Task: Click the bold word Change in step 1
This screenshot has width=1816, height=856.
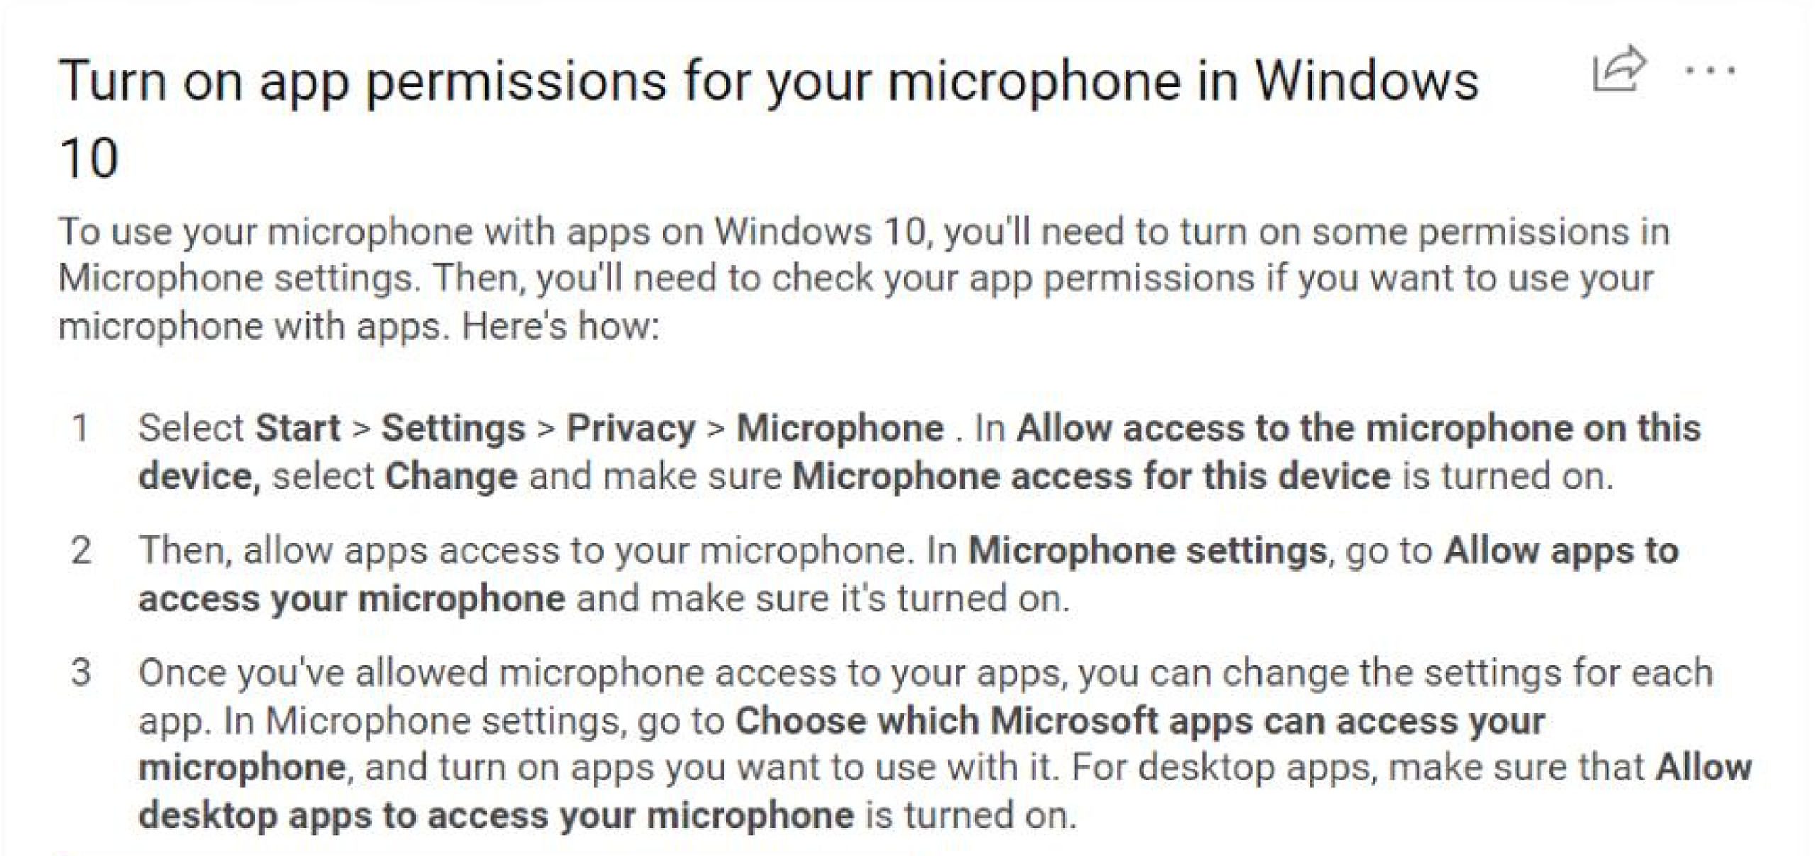Action: pos(451,476)
